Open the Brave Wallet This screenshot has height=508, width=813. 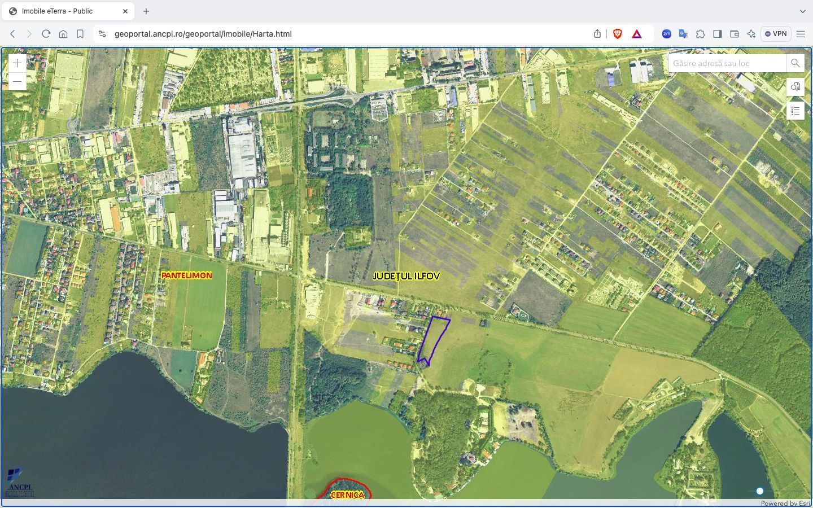coord(735,34)
